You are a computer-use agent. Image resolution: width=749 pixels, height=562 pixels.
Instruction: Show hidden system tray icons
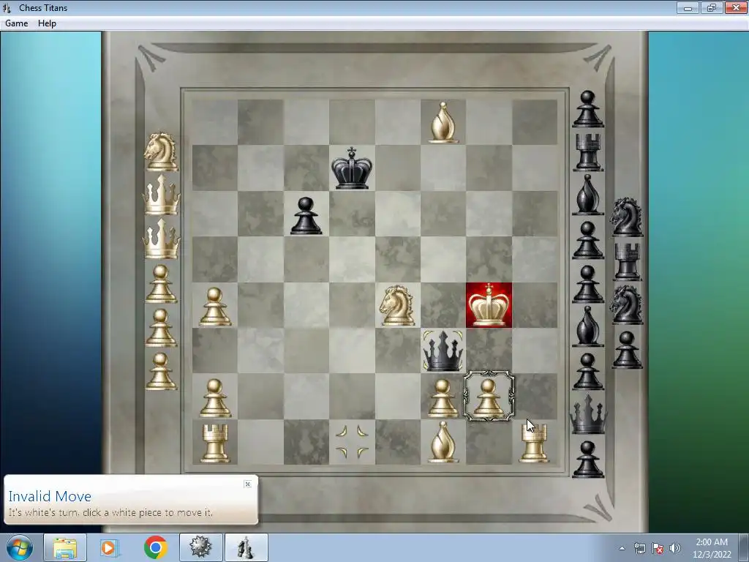click(622, 548)
